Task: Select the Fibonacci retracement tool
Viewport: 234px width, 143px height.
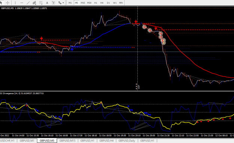Action: 41,3
